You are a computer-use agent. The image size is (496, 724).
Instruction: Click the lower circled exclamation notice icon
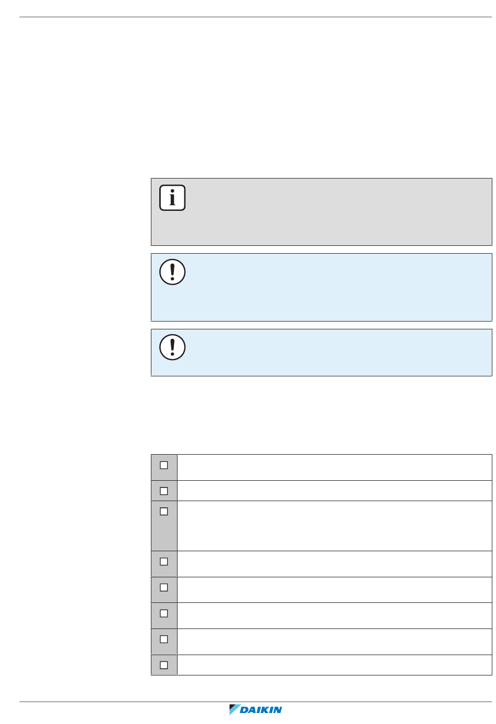172,347
